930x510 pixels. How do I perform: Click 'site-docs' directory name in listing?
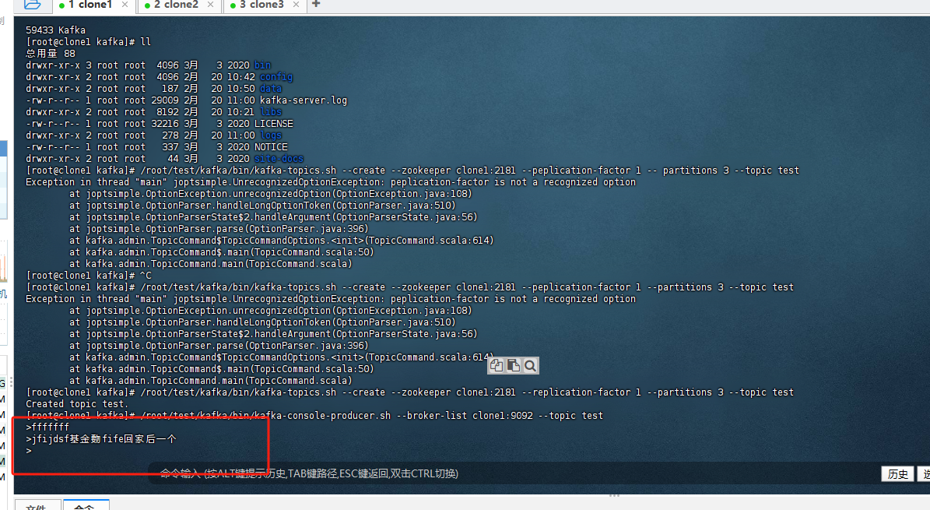click(279, 159)
